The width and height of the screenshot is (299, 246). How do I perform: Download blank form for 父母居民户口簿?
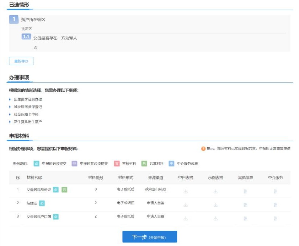point(185,218)
